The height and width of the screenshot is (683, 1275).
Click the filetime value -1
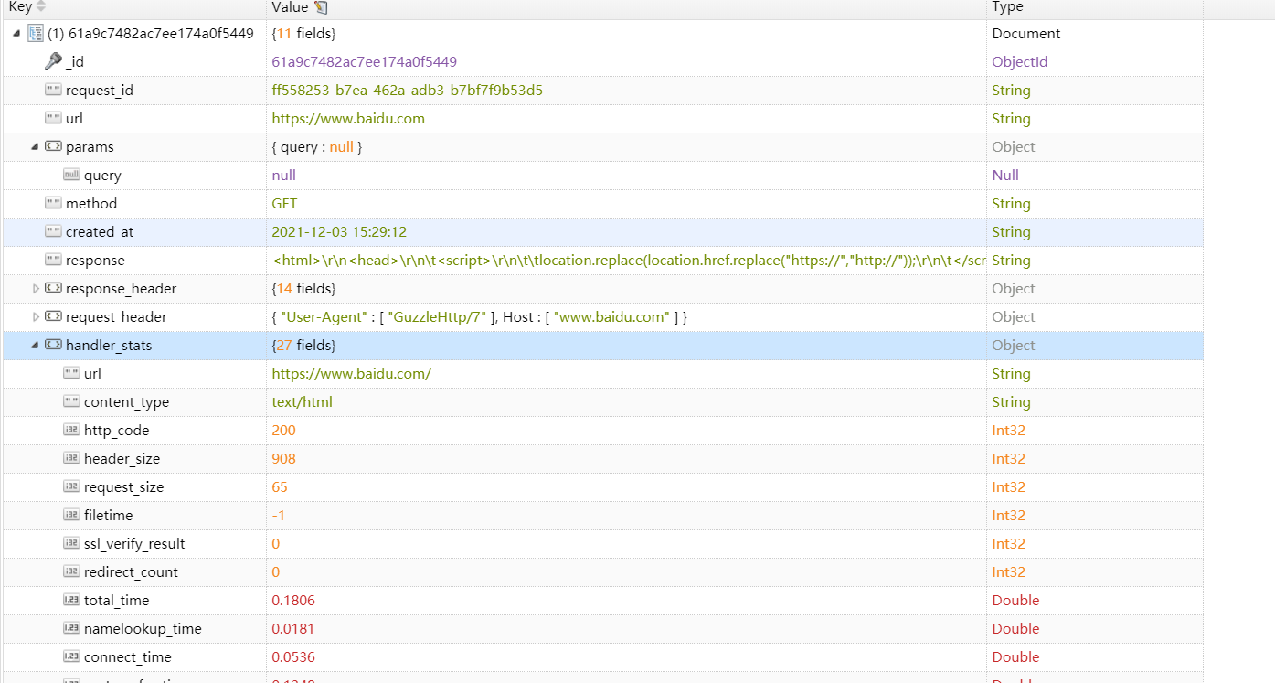279,516
